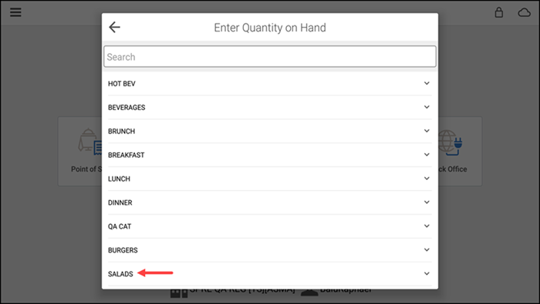The height and width of the screenshot is (304, 540).
Task: Expand the SALADS chevron
Action: pos(427,273)
